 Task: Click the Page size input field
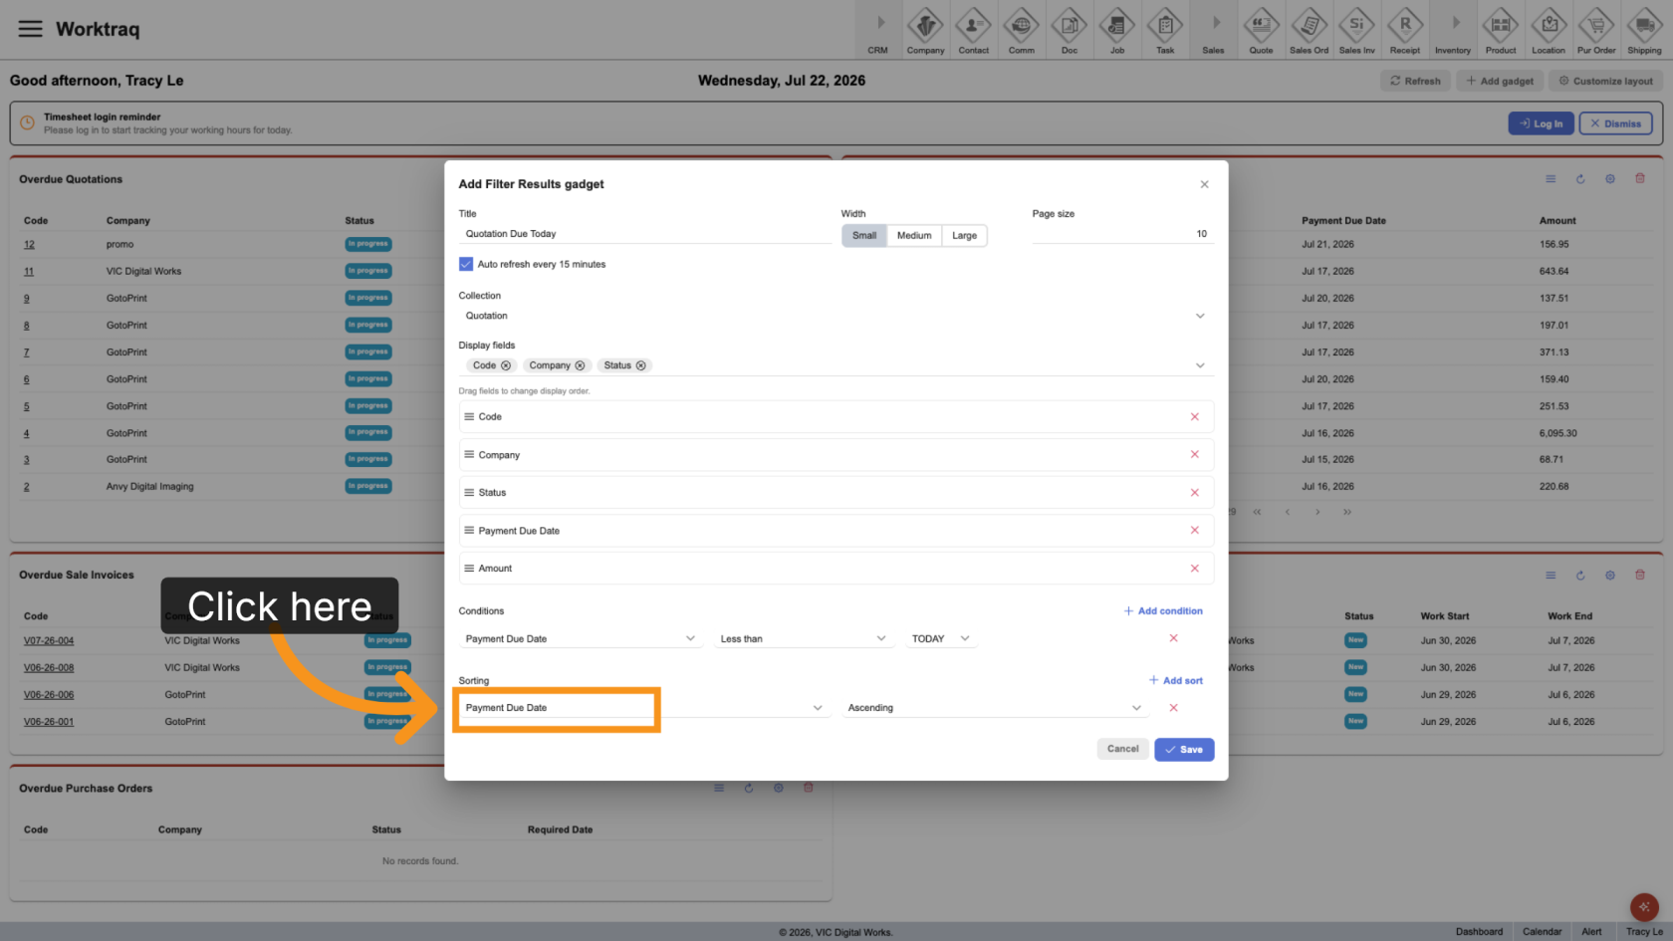click(1122, 234)
